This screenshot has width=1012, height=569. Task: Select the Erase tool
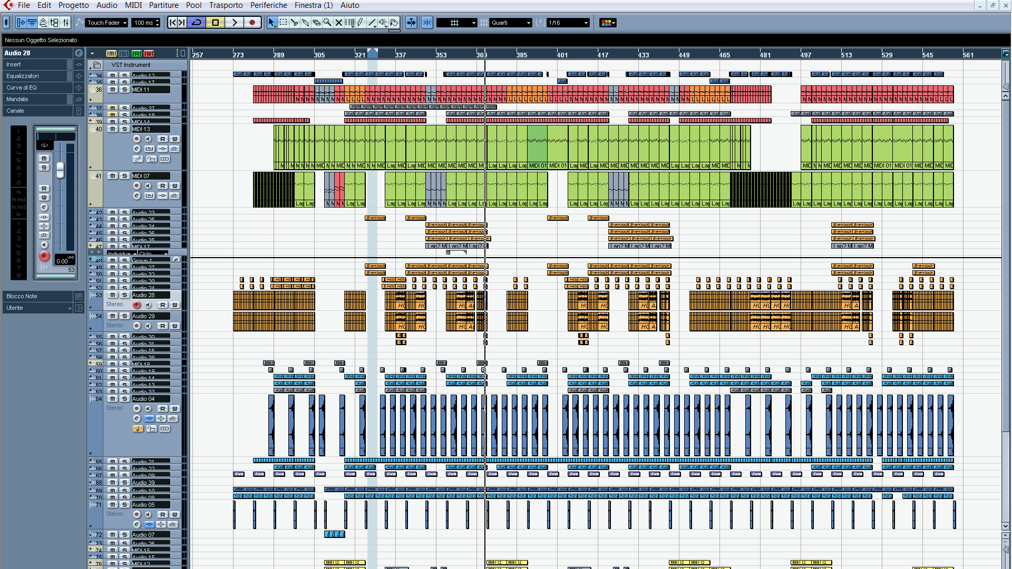(316, 23)
